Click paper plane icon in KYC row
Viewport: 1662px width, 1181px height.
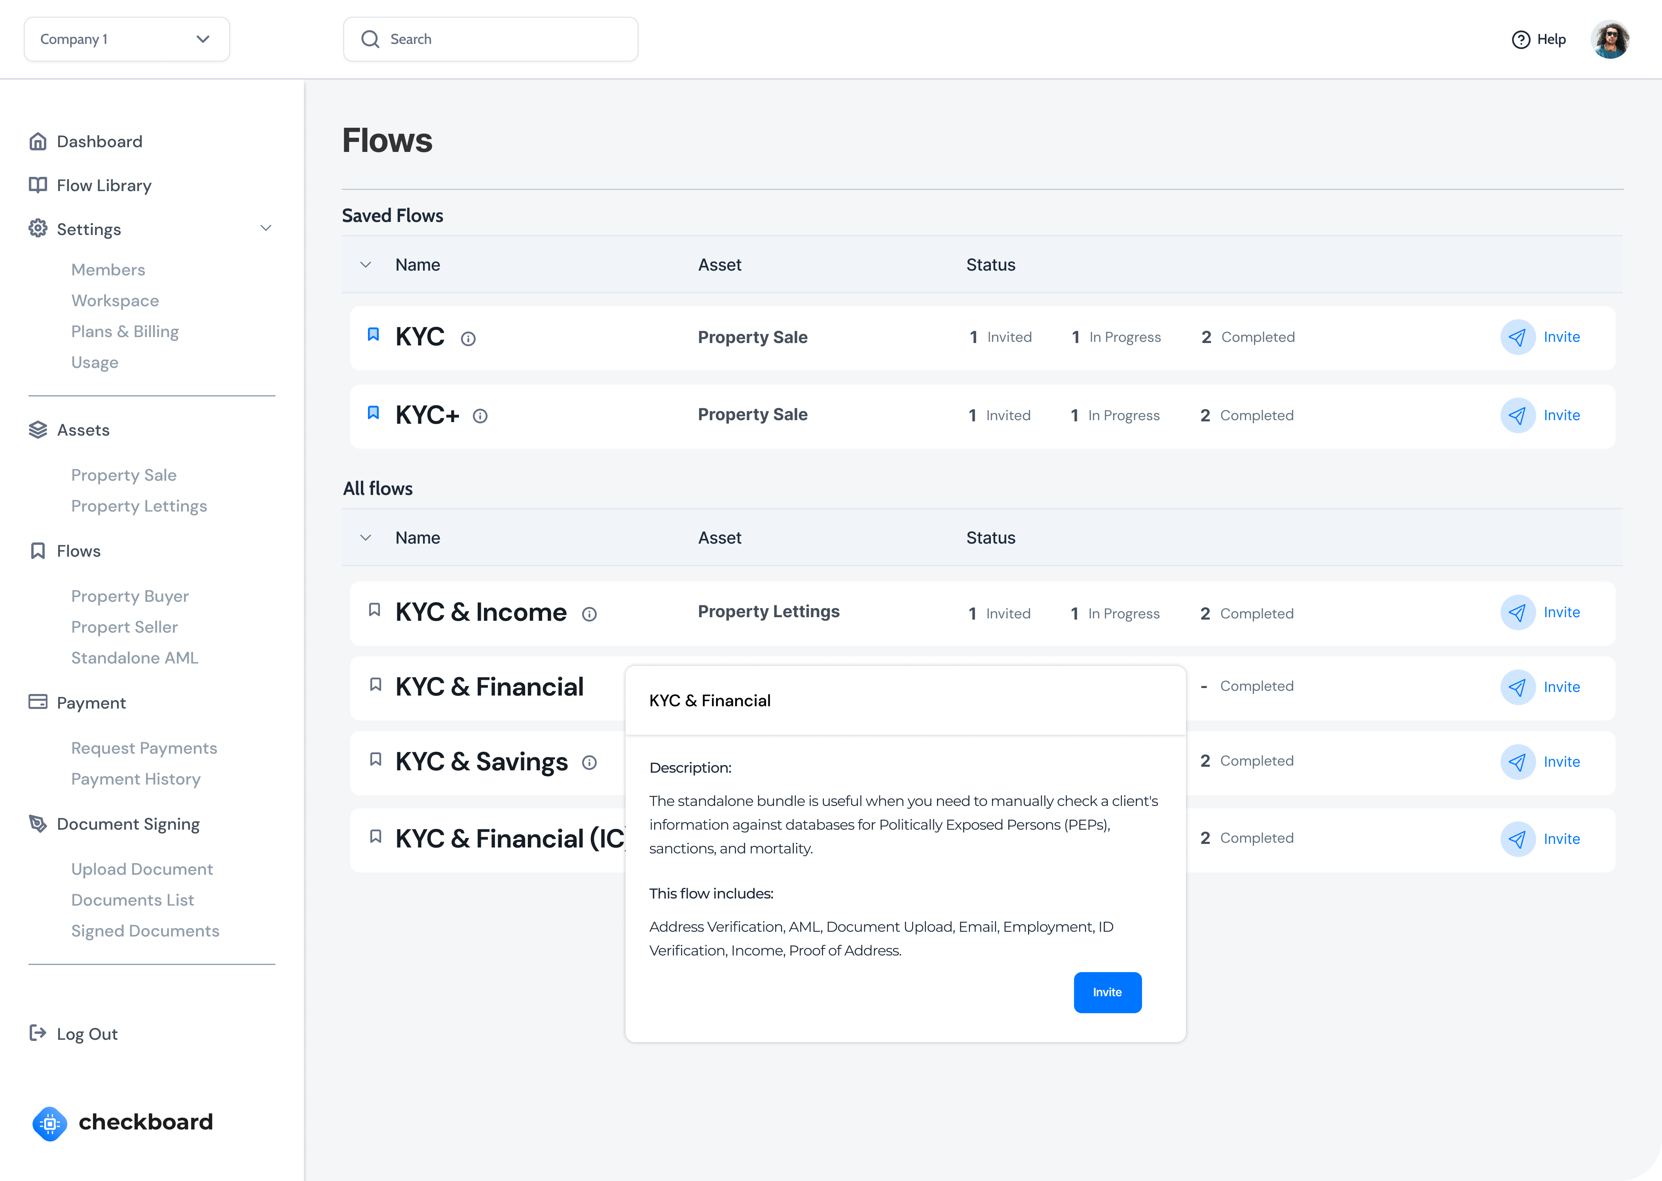(1518, 337)
